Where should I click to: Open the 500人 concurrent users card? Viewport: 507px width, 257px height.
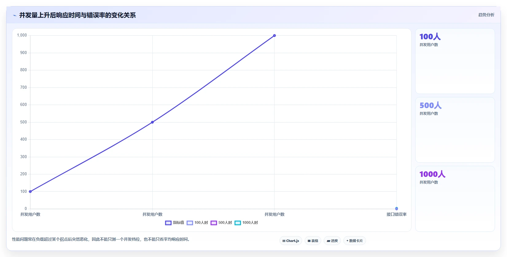pyautogui.click(x=455, y=130)
